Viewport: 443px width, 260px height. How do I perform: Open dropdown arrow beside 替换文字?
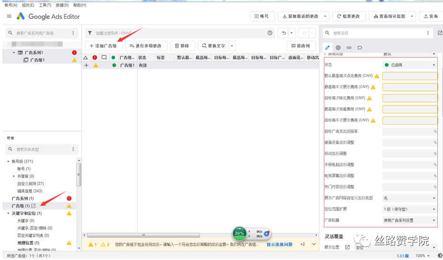point(232,46)
